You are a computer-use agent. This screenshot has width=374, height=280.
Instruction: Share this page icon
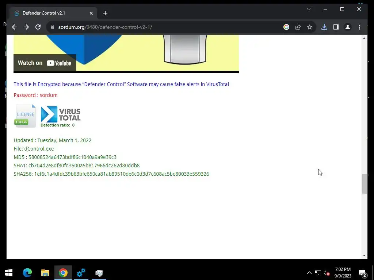298,27
